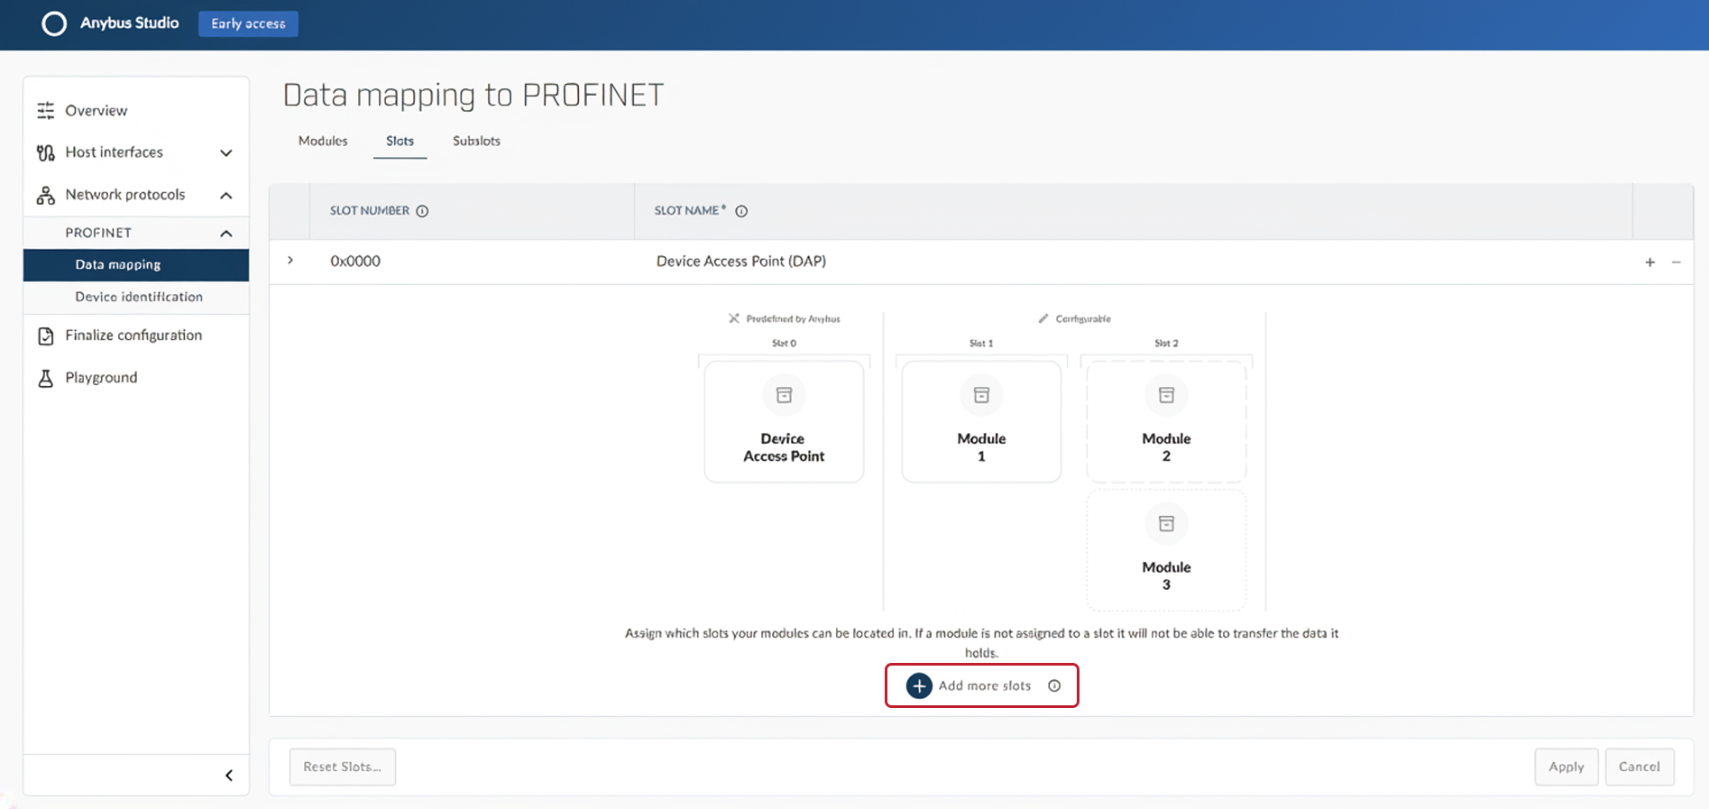1709x809 pixels.
Task: Click the Apply button
Action: (1567, 767)
